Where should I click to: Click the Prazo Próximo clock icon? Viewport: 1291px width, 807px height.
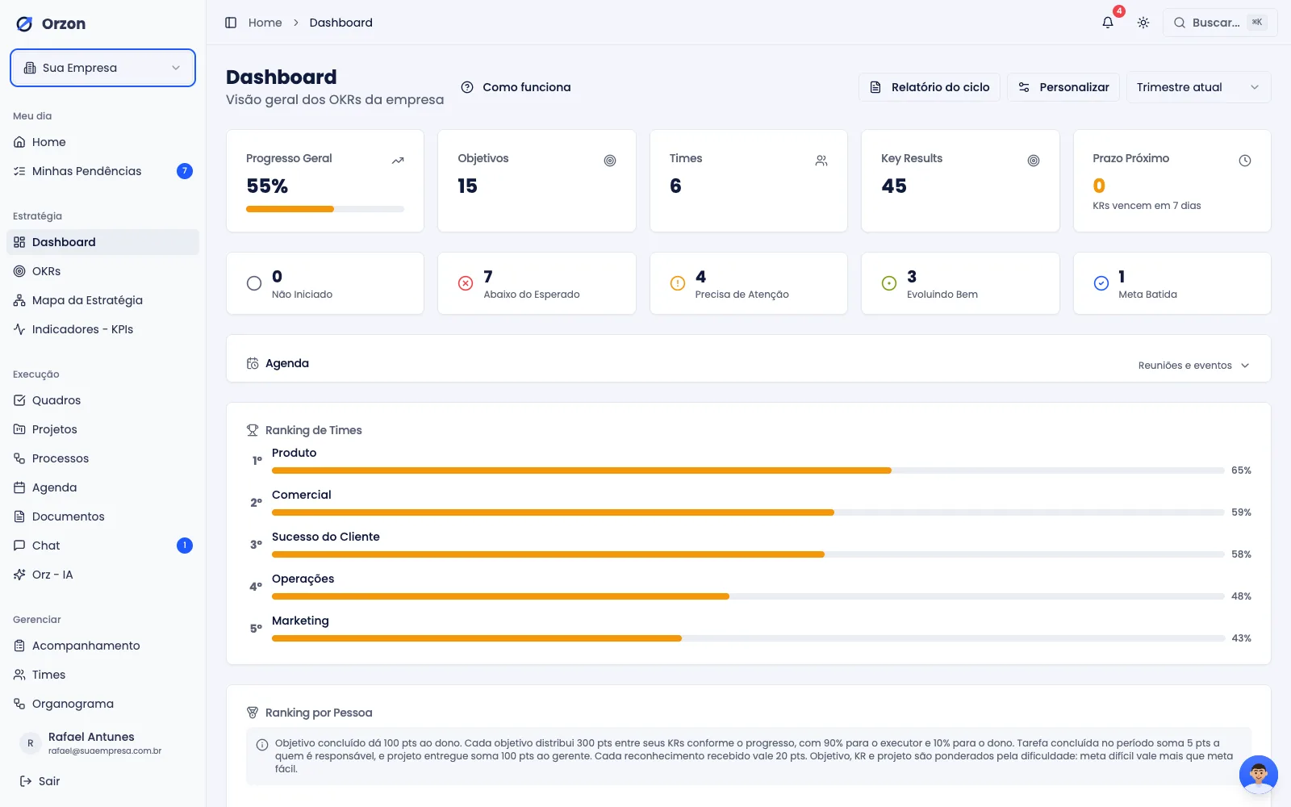(x=1245, y=161)
